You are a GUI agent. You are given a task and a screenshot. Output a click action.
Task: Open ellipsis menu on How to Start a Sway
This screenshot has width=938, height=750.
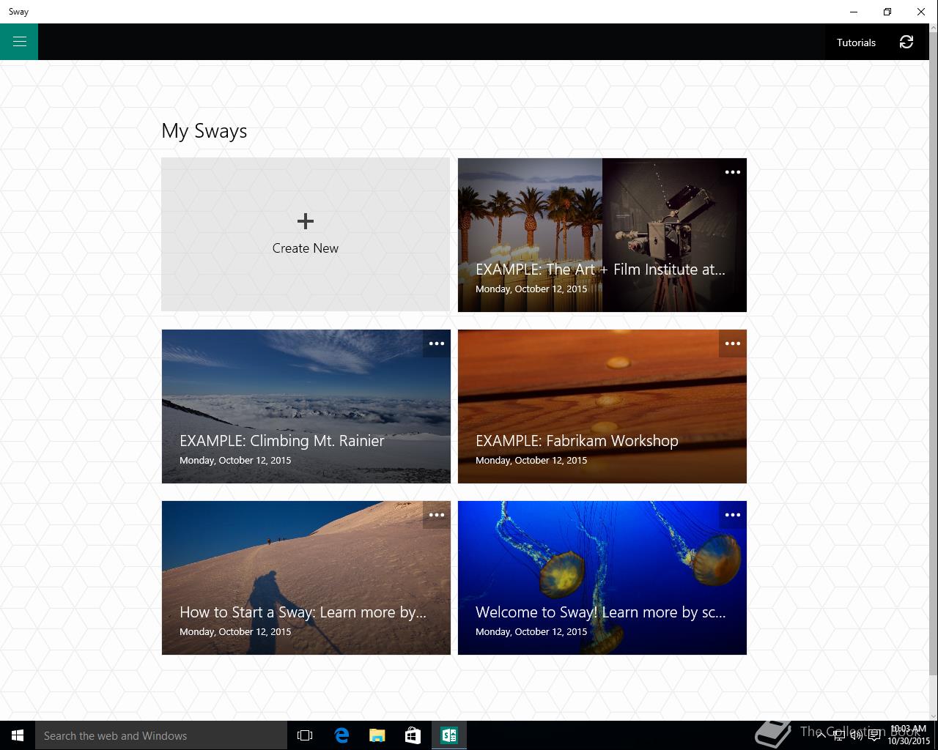tap(437, 515)
